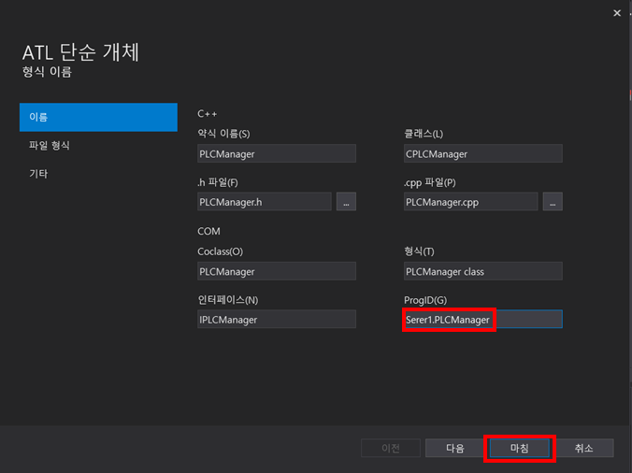The height and width of the screenshot is (473, 632).
Task: Click the 클래스 field containing CPLCManager
Action: (x=482, y=153)
